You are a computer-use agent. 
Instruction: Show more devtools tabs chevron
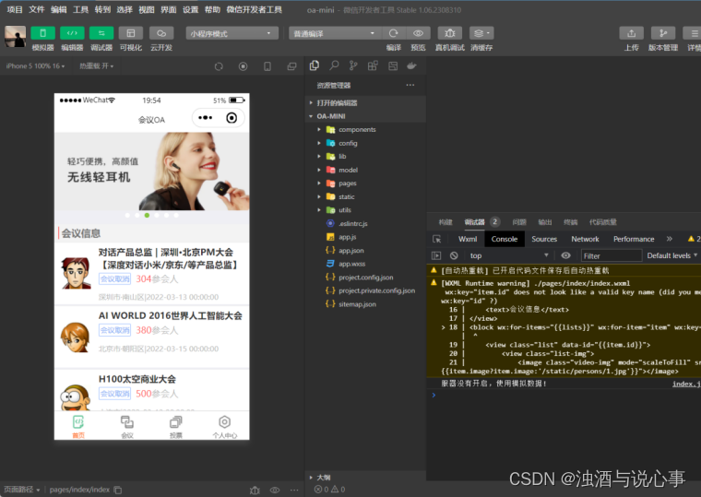coord(670,239)
